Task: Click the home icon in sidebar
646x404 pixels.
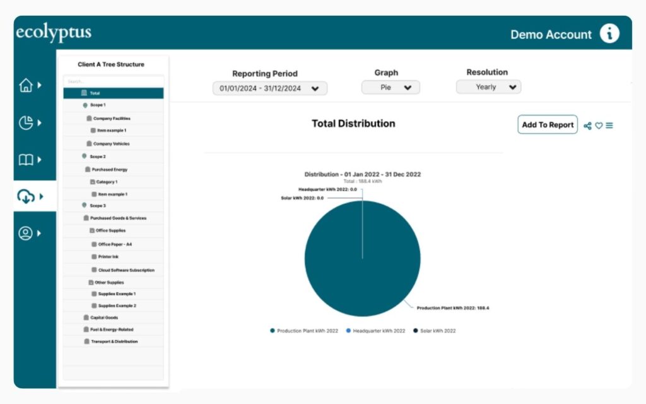Action: [x=26, y=86]
